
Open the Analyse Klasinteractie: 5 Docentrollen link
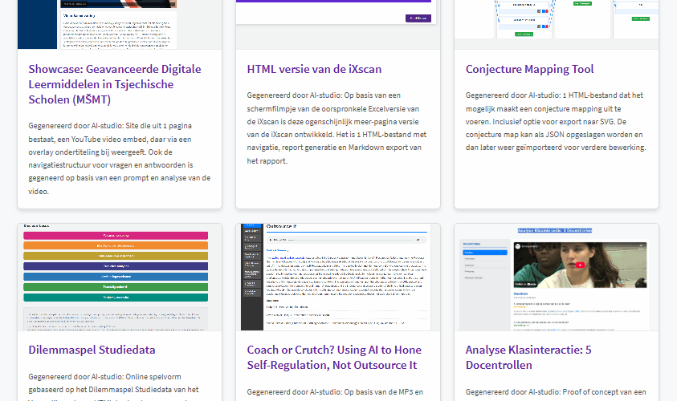528,357
